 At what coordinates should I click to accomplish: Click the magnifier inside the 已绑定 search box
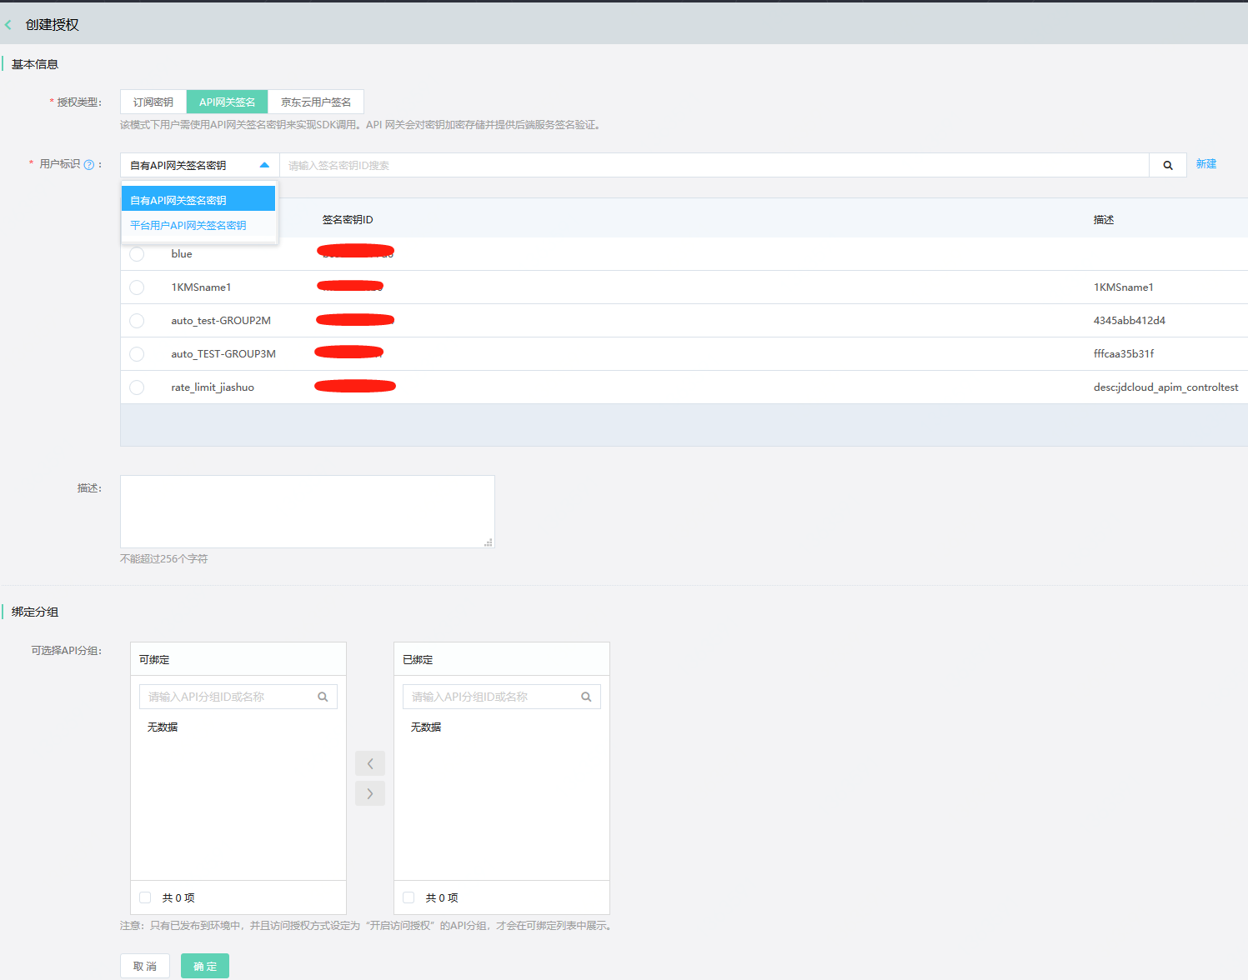pyautogui.click(x=586, y=696)
